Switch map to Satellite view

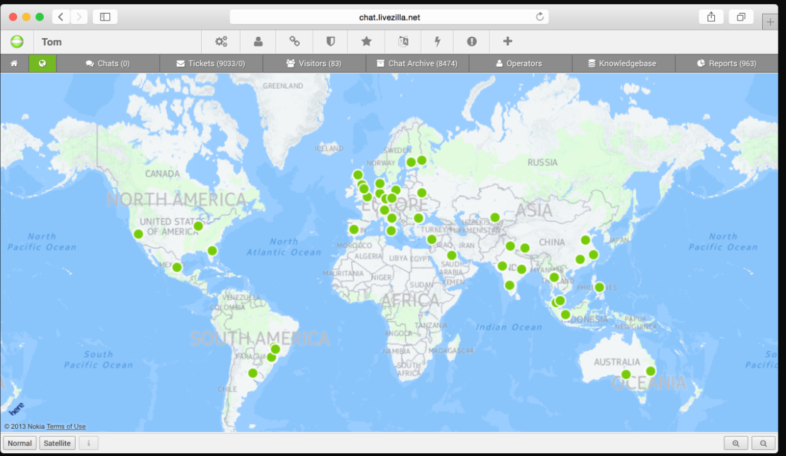click(57, 443)
